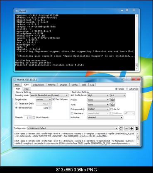Toggle the Fast 1st pass checkbox

[x=54, y=99]
